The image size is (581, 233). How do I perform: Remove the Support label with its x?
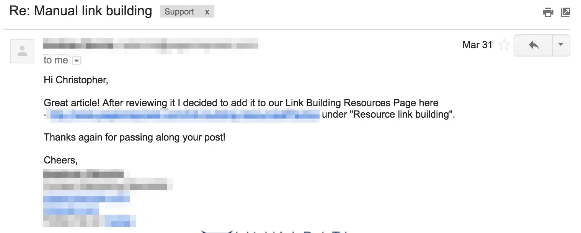[207, 12]
